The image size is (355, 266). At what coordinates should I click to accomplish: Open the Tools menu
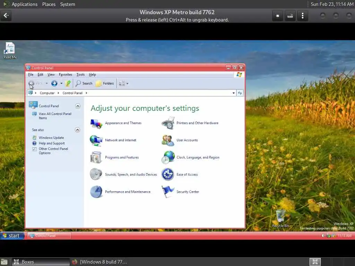80,75
